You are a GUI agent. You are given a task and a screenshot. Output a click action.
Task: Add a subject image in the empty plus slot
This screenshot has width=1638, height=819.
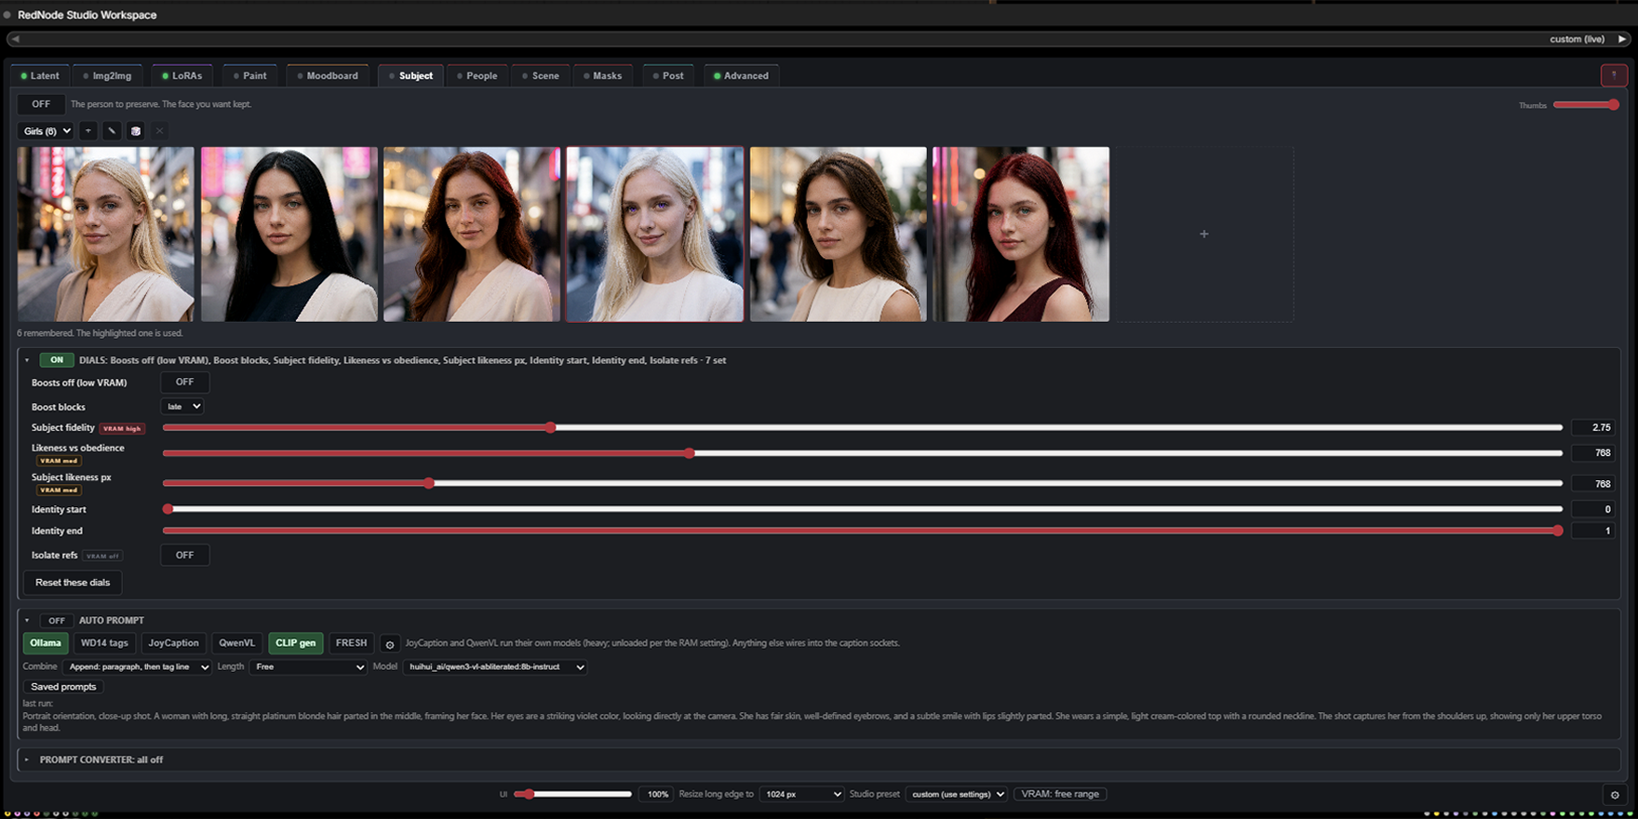click(x=1204, y=235)
